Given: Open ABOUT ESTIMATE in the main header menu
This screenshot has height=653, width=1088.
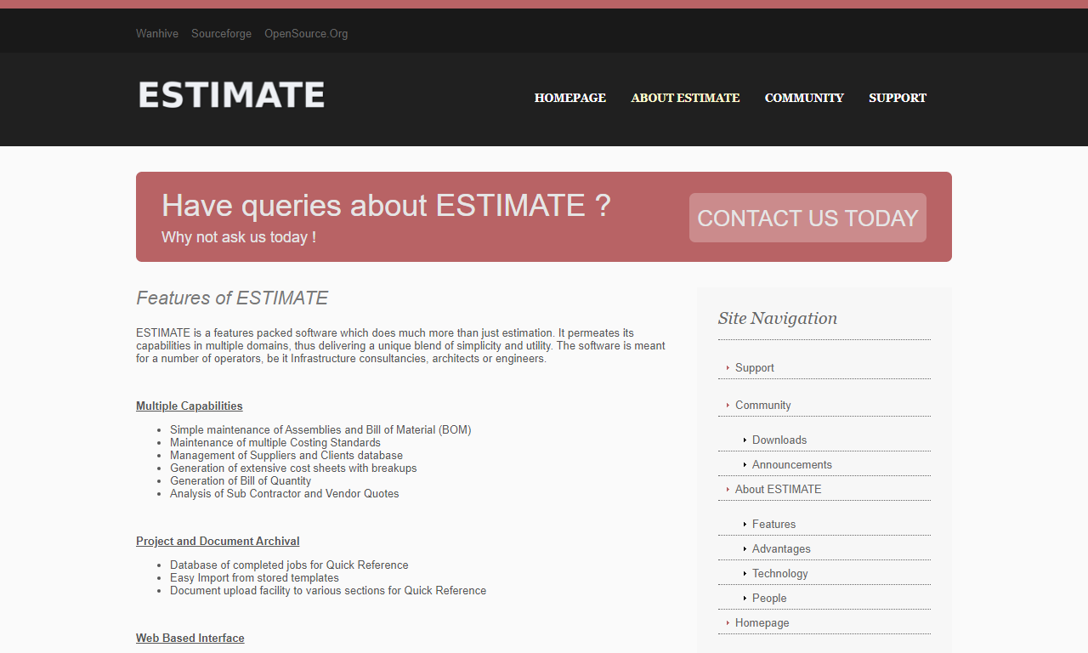Looking at the screenshot, I should pos(685,98).
